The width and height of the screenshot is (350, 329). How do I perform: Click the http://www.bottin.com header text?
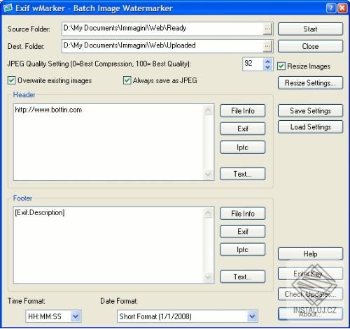[48, 110]
